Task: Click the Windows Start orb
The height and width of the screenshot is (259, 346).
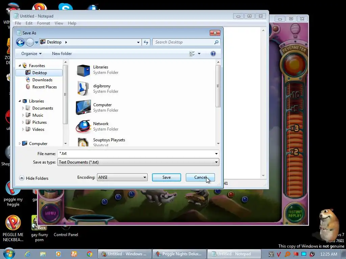Action: pyautogui.click(x=9, y=254)
